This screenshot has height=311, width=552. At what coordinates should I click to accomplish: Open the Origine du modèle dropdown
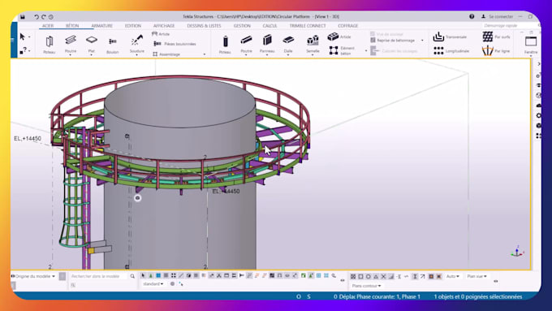(33, 276)
